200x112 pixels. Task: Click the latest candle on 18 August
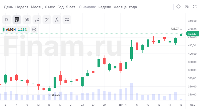tap(181, 34)
